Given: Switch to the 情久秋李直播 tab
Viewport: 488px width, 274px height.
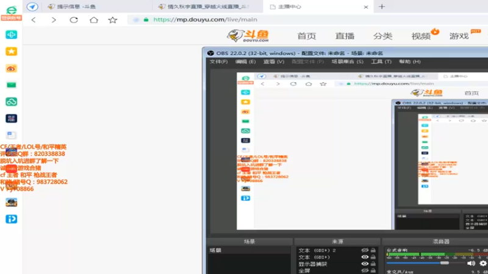Looking at the screenshot, I should 208,7.
